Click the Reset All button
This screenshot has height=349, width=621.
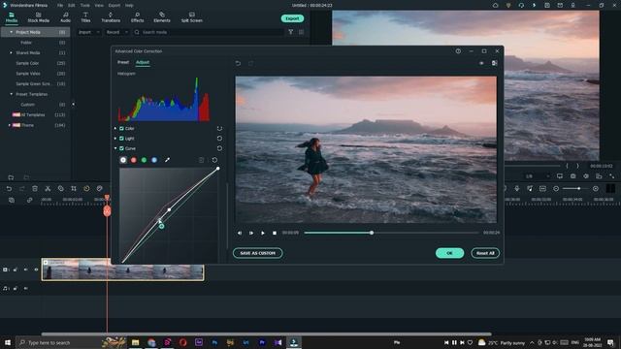click(x=485, y=253)
